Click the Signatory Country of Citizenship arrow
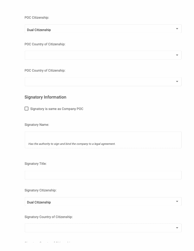The image size is (194, 251). click(x=177, y=228)
